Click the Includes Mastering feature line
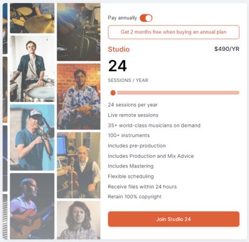 (131, 166)
